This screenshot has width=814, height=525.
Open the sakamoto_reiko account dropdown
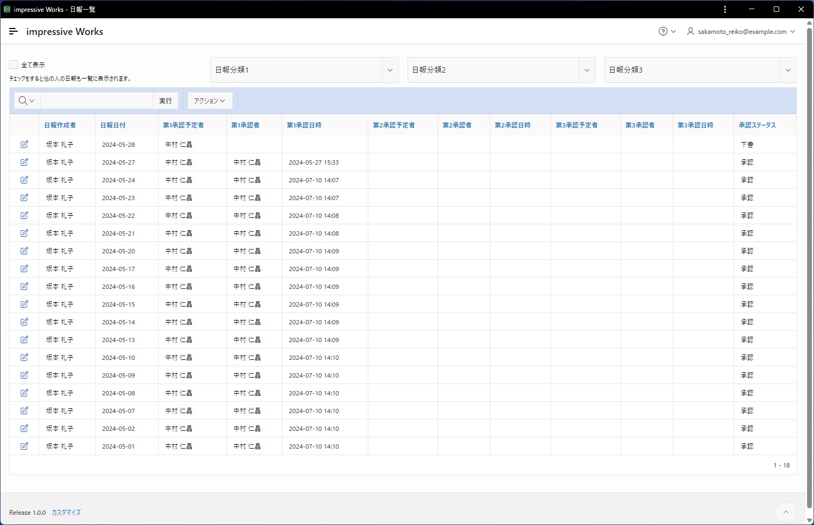tap(742, 32)
